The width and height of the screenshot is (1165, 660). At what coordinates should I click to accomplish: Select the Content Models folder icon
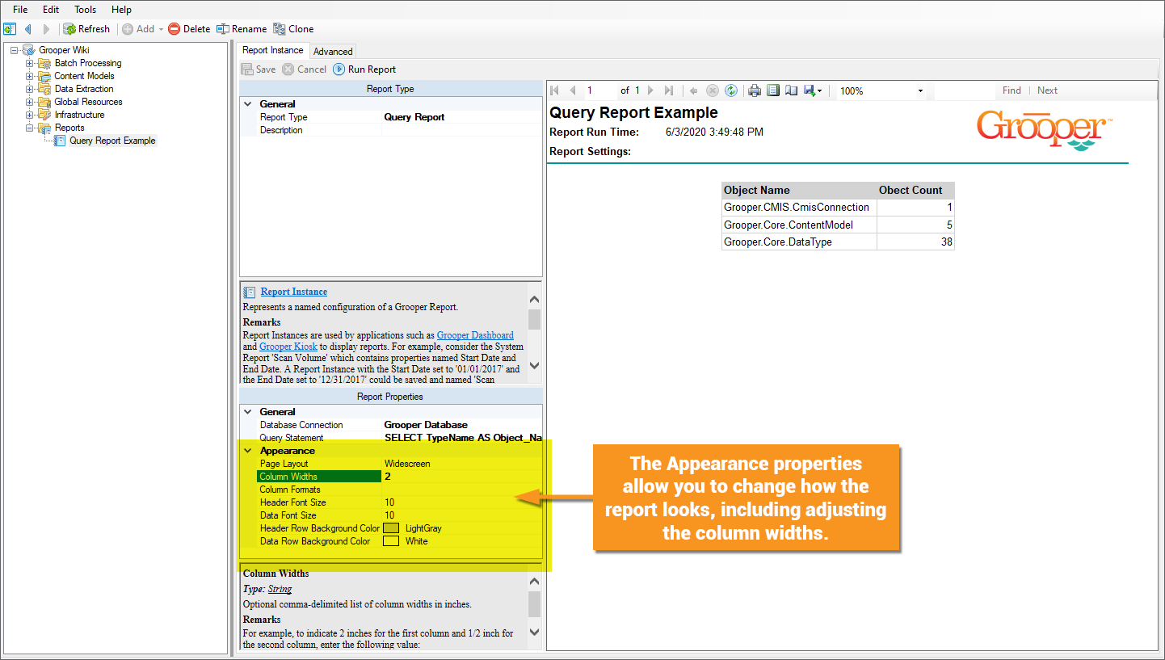[x=44, y=76]
